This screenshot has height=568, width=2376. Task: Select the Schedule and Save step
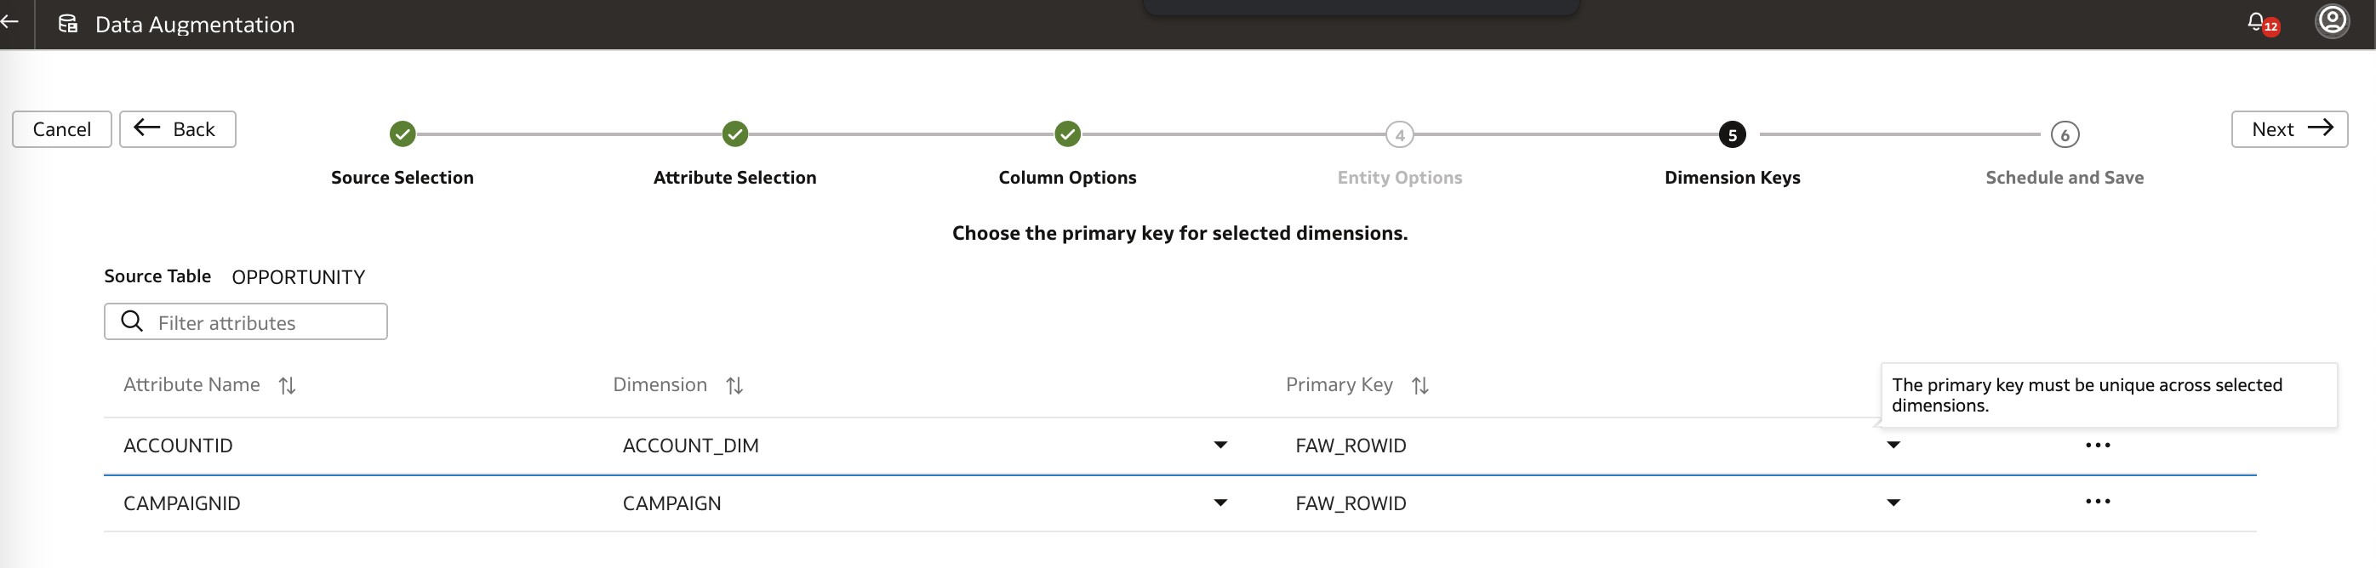2065,135
